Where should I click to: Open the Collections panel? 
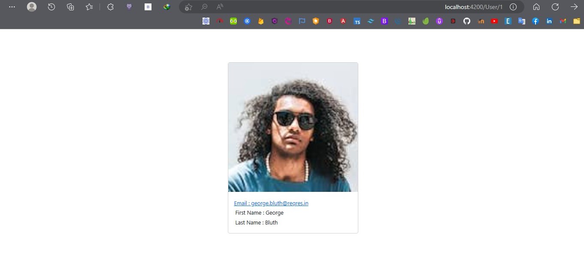[70, 6]
